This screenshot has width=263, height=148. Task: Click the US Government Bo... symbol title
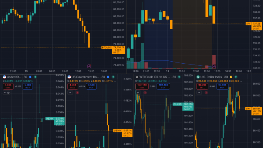[x=85, y=77]
